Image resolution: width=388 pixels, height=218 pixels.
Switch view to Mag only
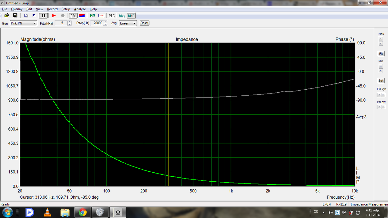[x=122, y=15]
